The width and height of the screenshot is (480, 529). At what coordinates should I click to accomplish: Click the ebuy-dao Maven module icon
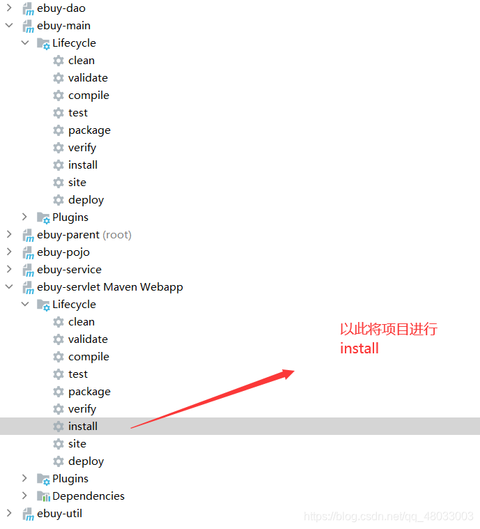coord(28,8)
